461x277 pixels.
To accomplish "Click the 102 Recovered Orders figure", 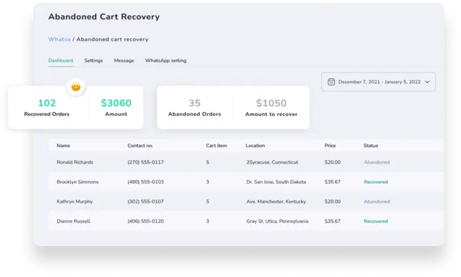I will 47,103.
